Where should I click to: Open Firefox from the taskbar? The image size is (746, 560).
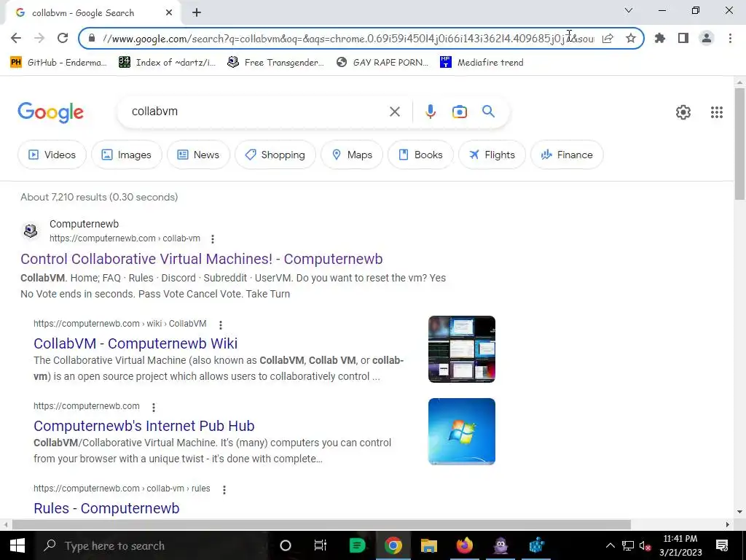464,545
